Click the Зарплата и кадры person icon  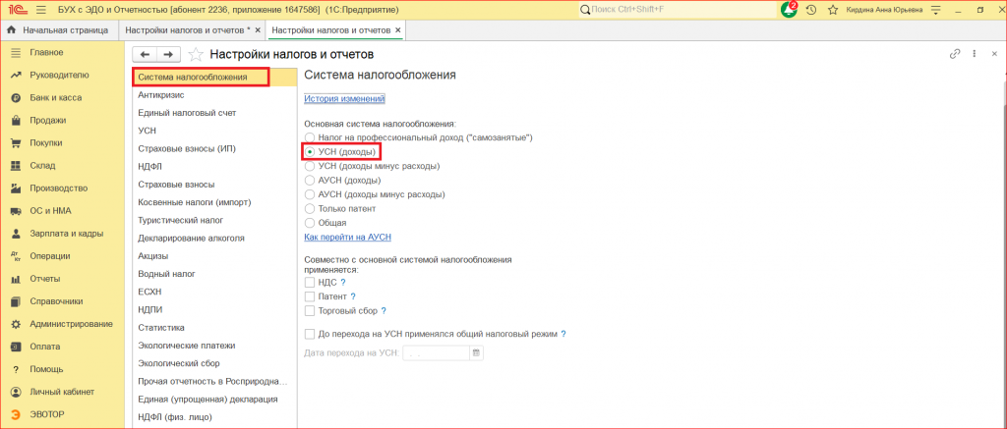pyautogui.click(x=16, y=234)
